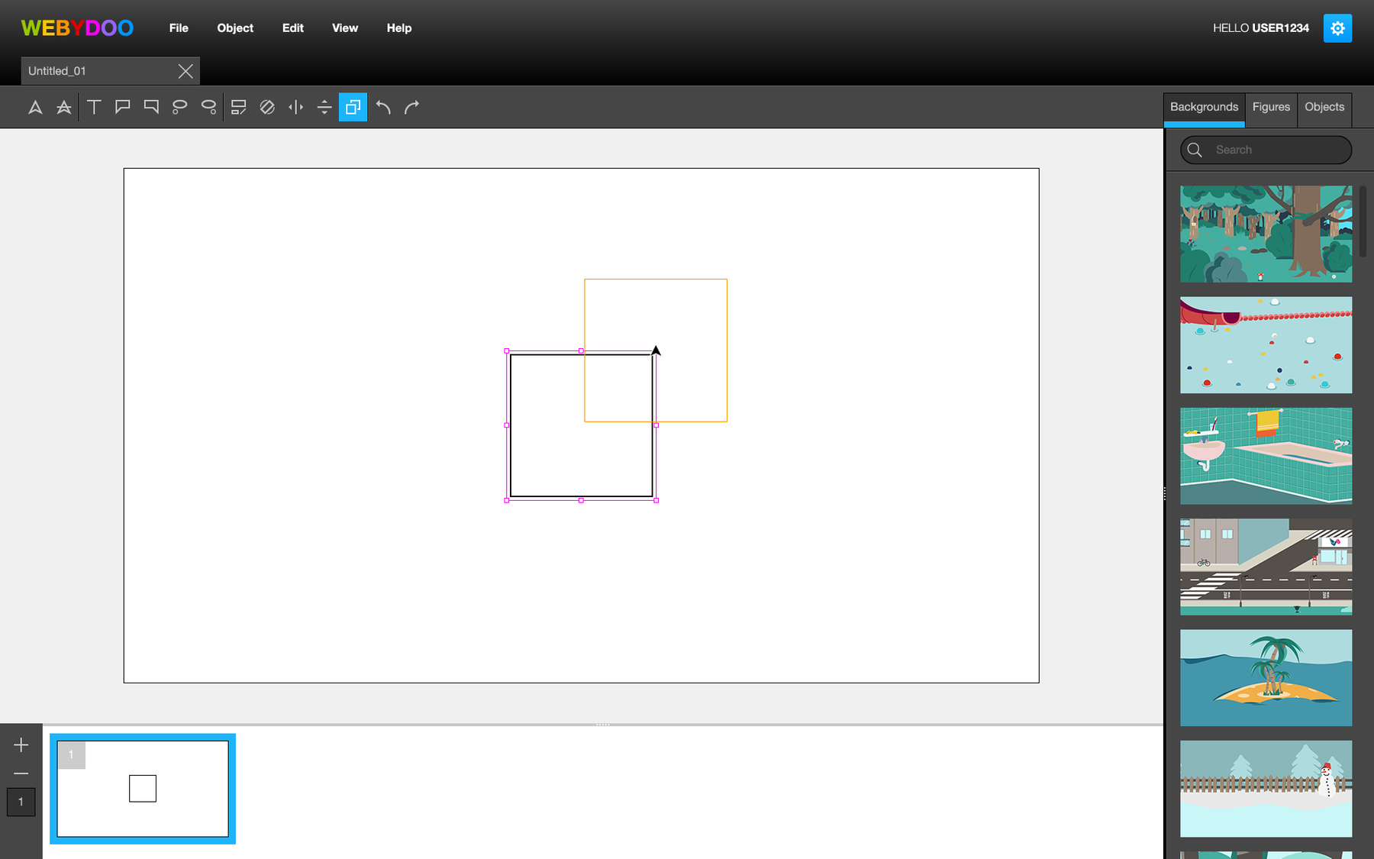Select the tropical island background thumbnail
Screen dimensions: 1374x859
[x=1266, y=678]
